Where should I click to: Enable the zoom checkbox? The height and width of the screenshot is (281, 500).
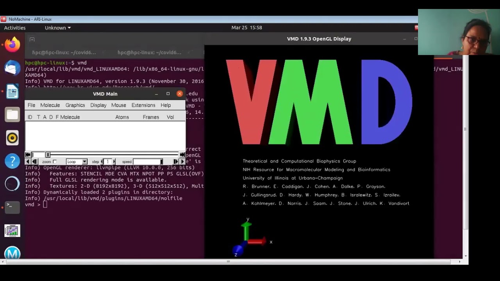tap(55, 162)
